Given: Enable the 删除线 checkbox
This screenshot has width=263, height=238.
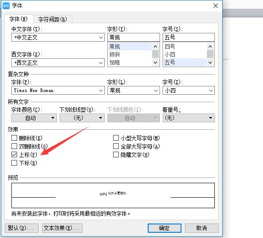Looking at the screenshot, I should (x=14, y=138).
